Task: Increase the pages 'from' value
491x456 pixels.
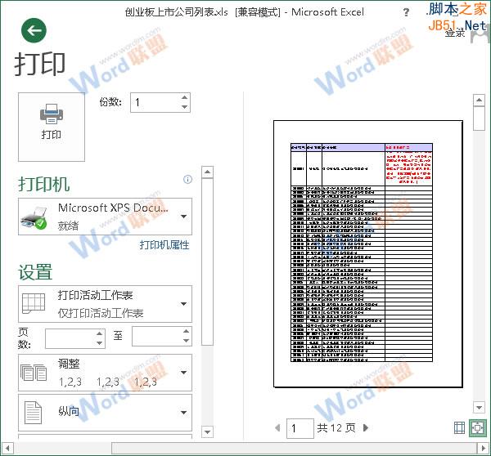Action: (x=100, y=333)
